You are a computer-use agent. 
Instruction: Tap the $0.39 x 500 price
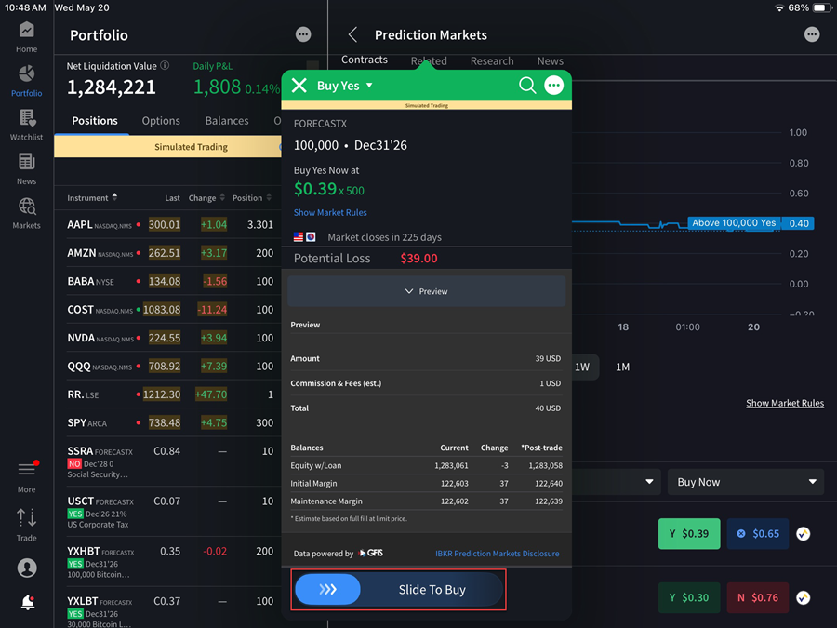[329, 189]
